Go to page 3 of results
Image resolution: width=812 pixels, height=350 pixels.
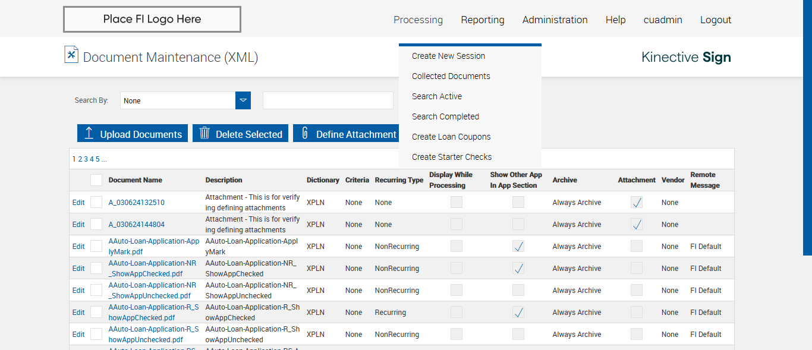[86, 159]
